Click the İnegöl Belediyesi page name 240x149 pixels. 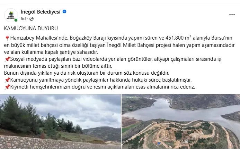41,12
